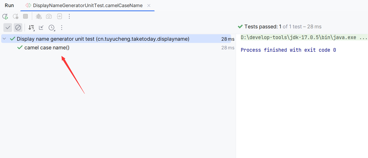
Task: Collapse Display name generator unit test node
Action: (4, 39)
